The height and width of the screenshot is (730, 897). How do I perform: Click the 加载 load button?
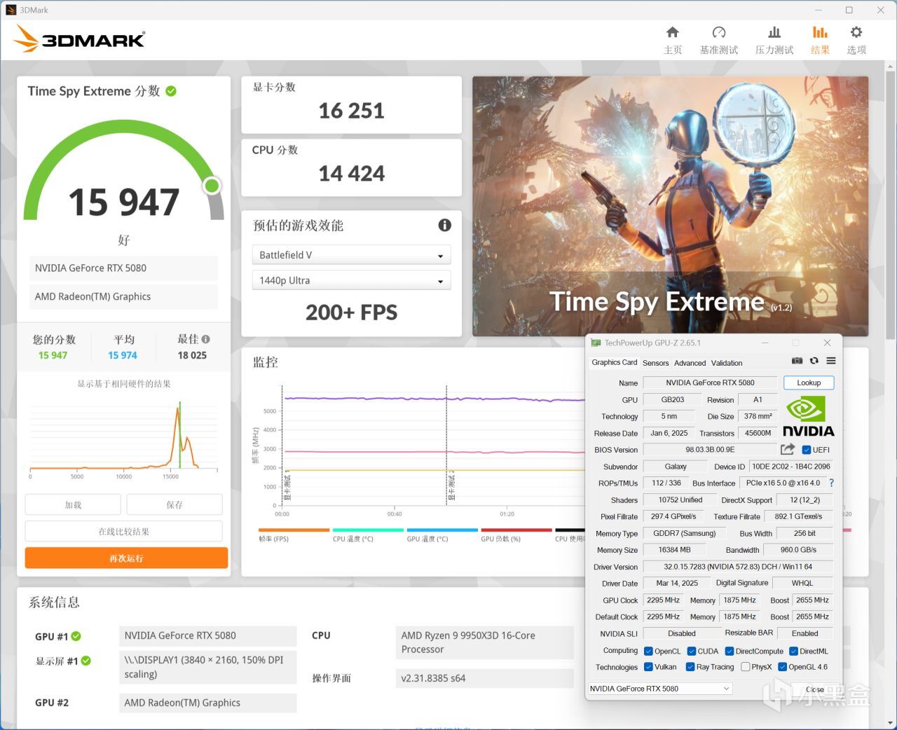pyautogui.click(x=73, y=504)
